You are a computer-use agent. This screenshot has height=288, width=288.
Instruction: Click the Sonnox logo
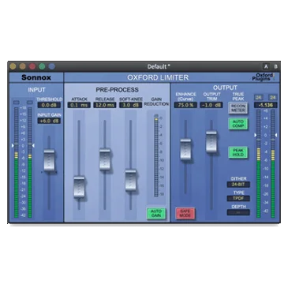(x=36, y=77)
